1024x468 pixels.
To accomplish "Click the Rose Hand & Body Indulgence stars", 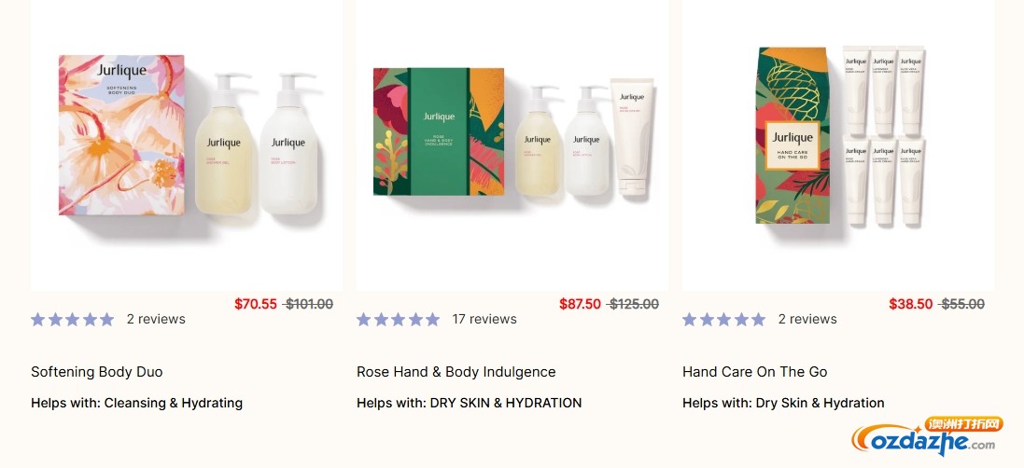I will [398, 319].
